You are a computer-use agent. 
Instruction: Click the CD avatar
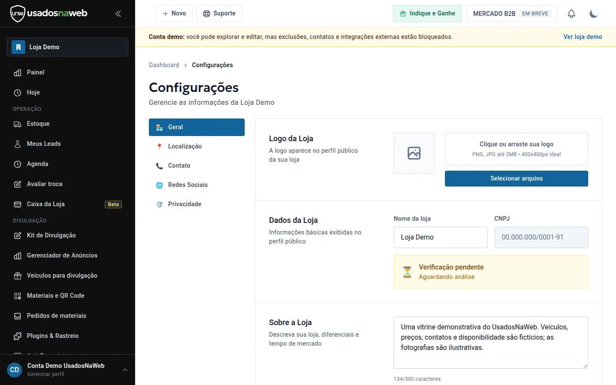coord(15,370)
